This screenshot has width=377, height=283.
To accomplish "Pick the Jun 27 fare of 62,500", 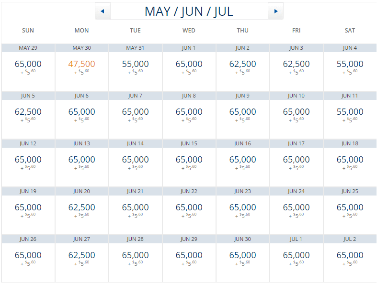I will pos(82,259).
